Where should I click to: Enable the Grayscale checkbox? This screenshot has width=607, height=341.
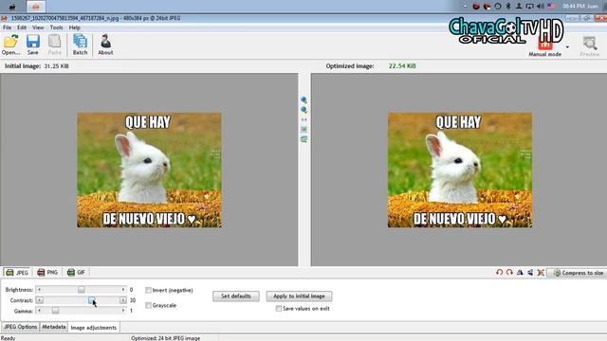148,305
